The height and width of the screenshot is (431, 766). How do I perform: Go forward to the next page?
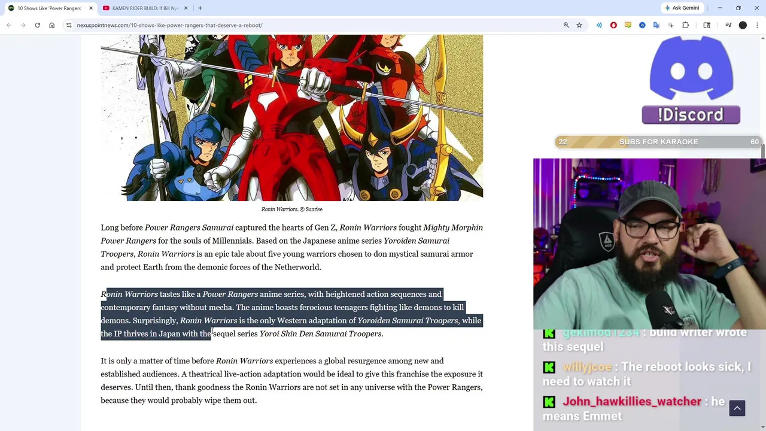point(23,25)
